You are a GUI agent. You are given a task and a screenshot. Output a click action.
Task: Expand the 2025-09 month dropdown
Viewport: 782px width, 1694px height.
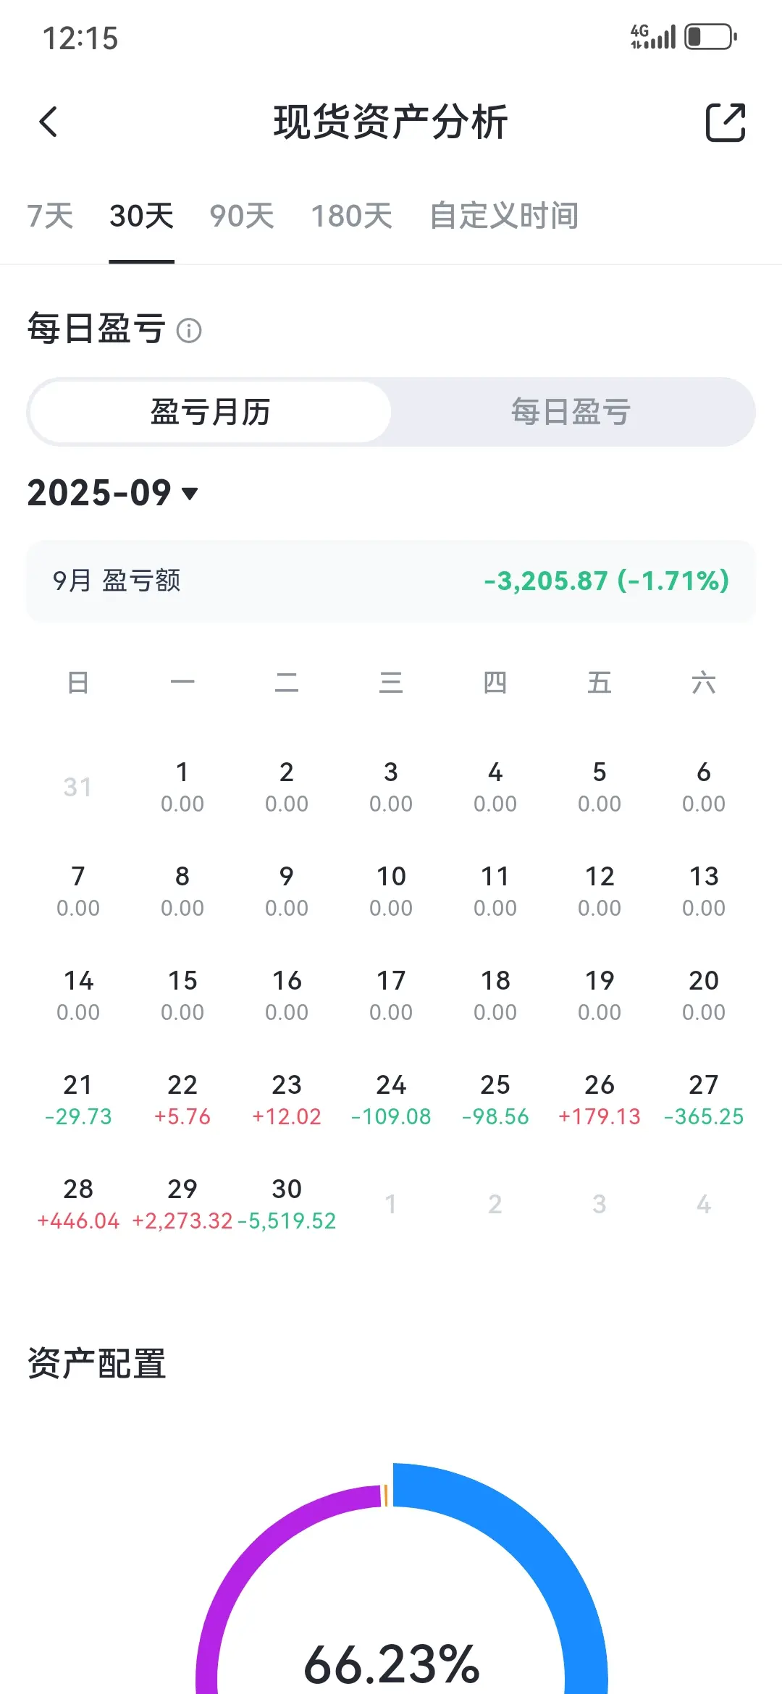(113, 493)
